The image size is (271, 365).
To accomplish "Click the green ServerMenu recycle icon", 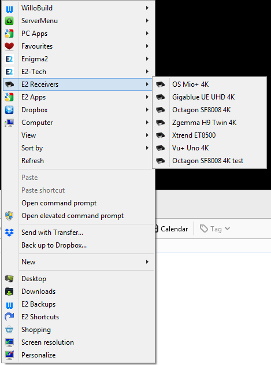I will (x=9, y=21).
